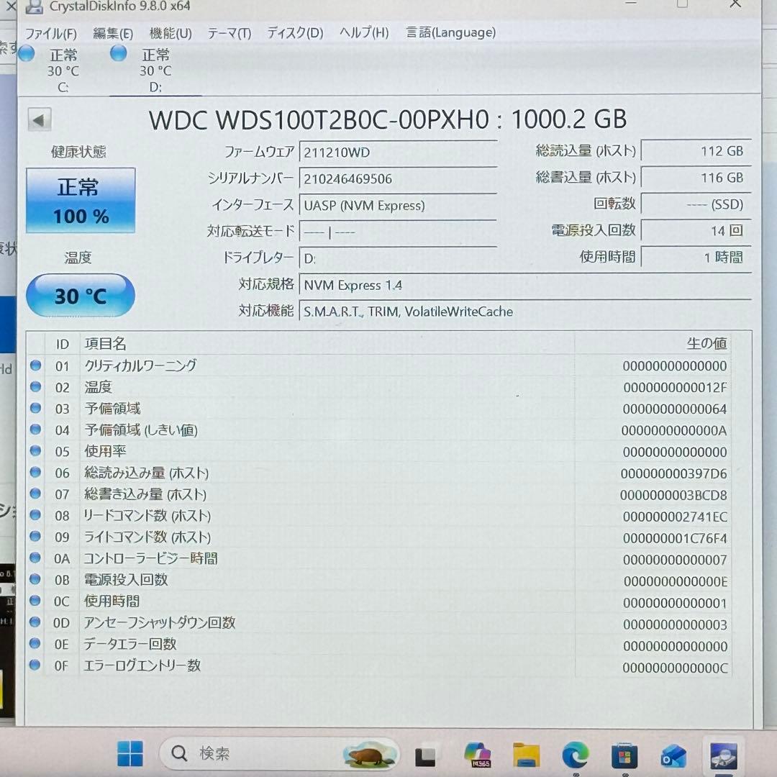Select raw value 00000000012F
This screenshot has width=777, height=777.
675,388
